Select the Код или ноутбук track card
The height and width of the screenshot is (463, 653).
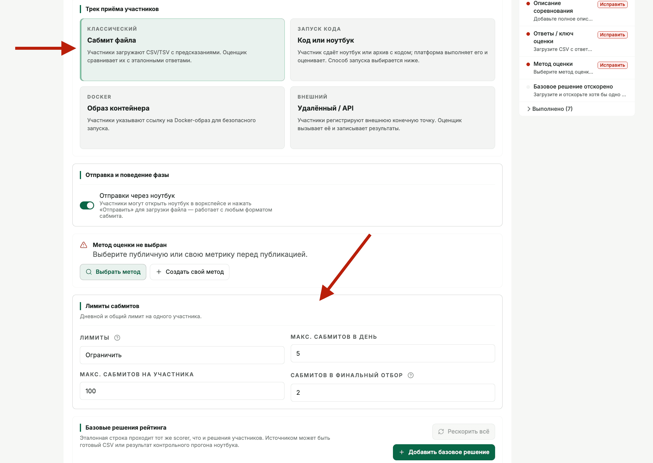(393, 50)
